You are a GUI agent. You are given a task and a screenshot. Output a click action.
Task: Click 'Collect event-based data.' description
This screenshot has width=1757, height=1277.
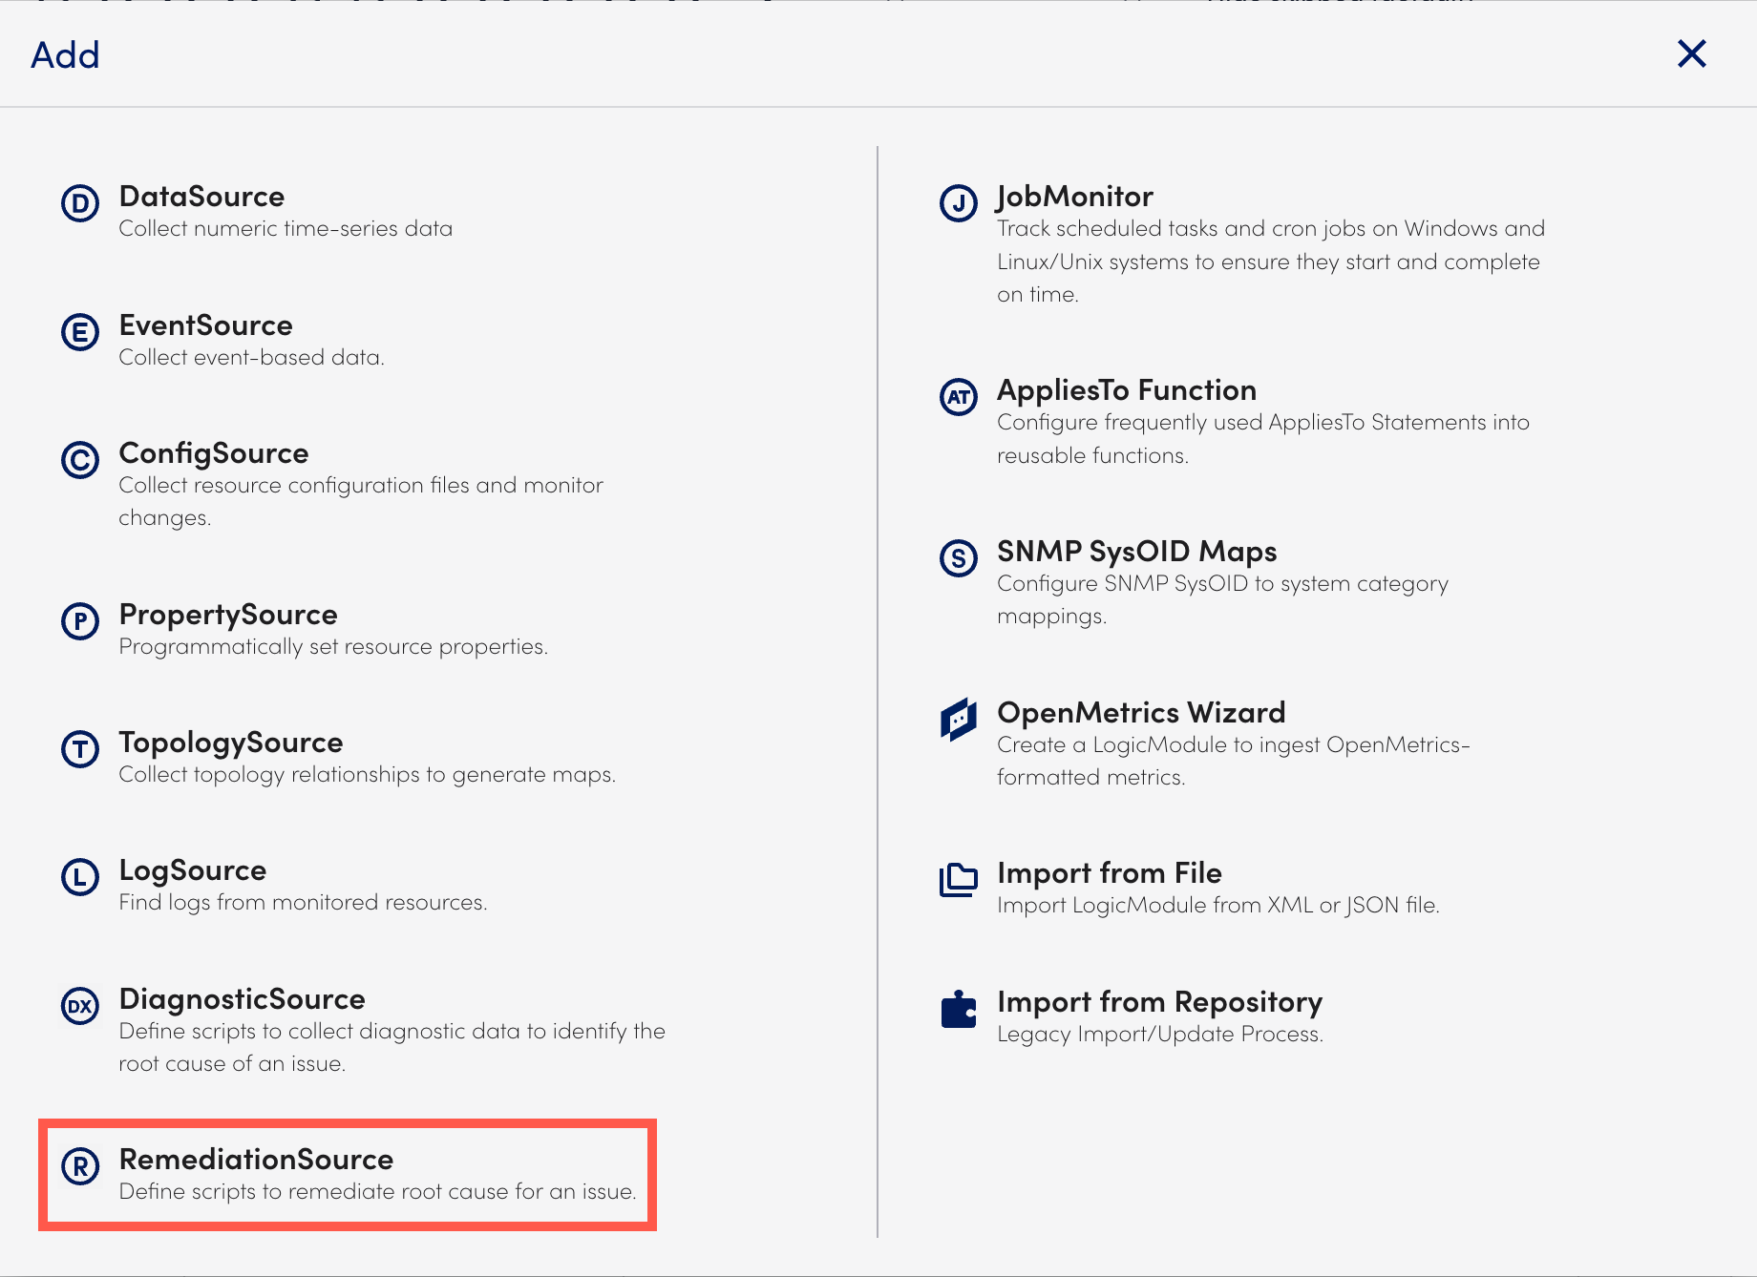(251, 358)
